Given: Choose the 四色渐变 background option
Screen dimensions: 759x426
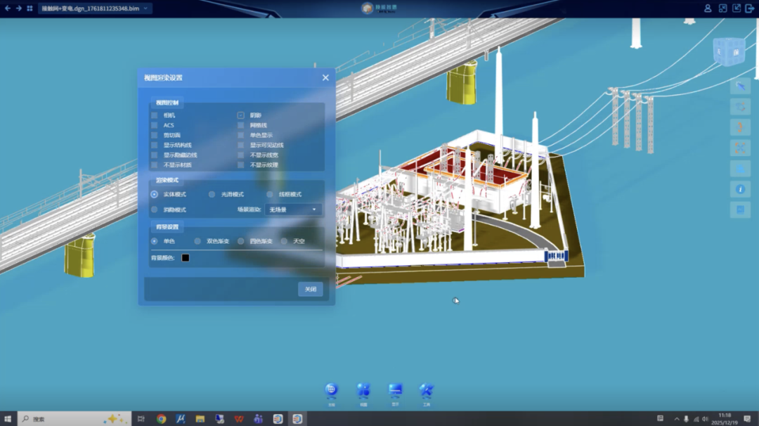Looking at the screenshot, I should click(240, 241).
